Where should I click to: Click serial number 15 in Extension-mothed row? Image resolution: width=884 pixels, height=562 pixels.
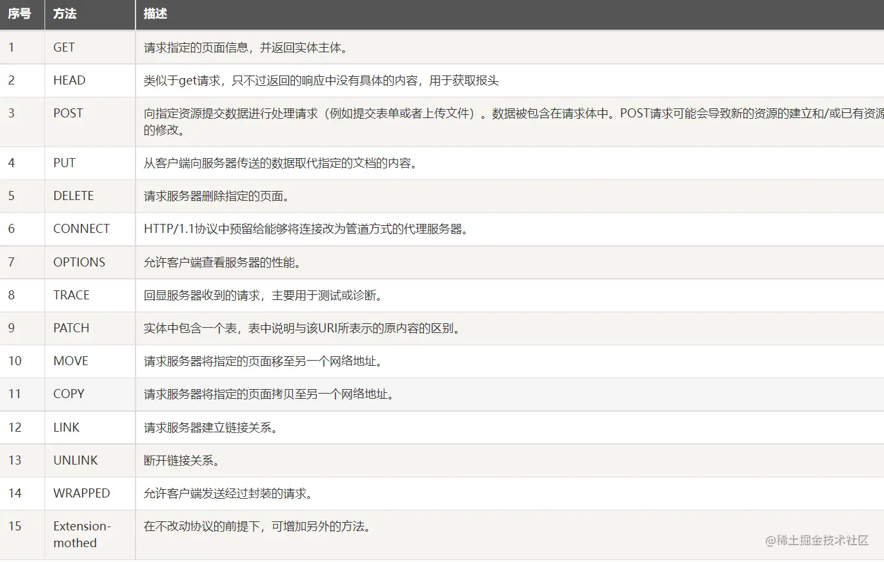coord(15,526)
